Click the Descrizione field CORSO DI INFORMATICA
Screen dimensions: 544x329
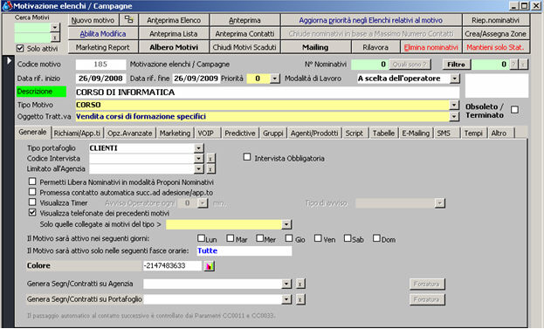pos(267,93)
